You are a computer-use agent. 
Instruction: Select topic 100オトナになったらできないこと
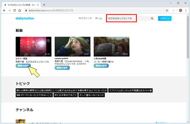[34, 95]
